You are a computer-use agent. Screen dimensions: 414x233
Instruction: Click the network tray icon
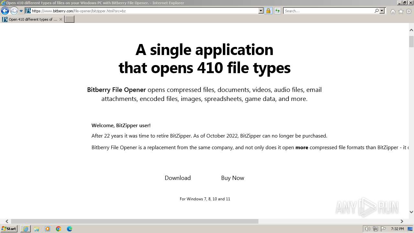[x=376, y=229]
